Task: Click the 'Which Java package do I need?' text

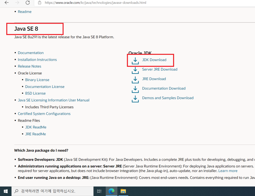Action: (41, 150)
